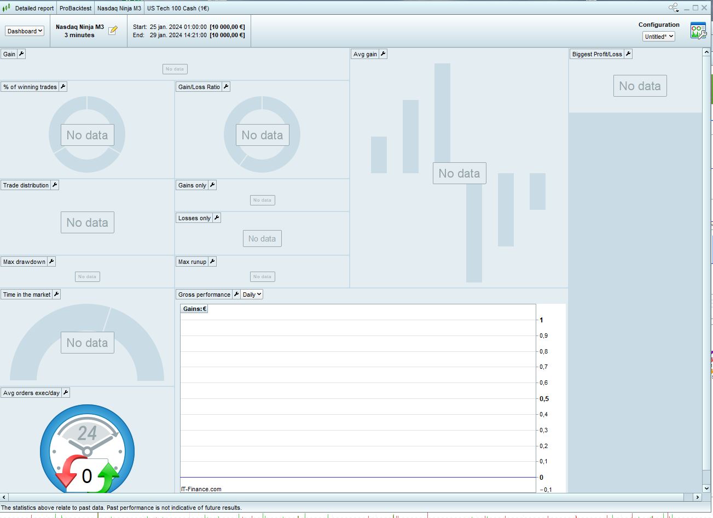Click the past performance disclaimer in status bar
713x518 pixels.
tap(121, 508)
